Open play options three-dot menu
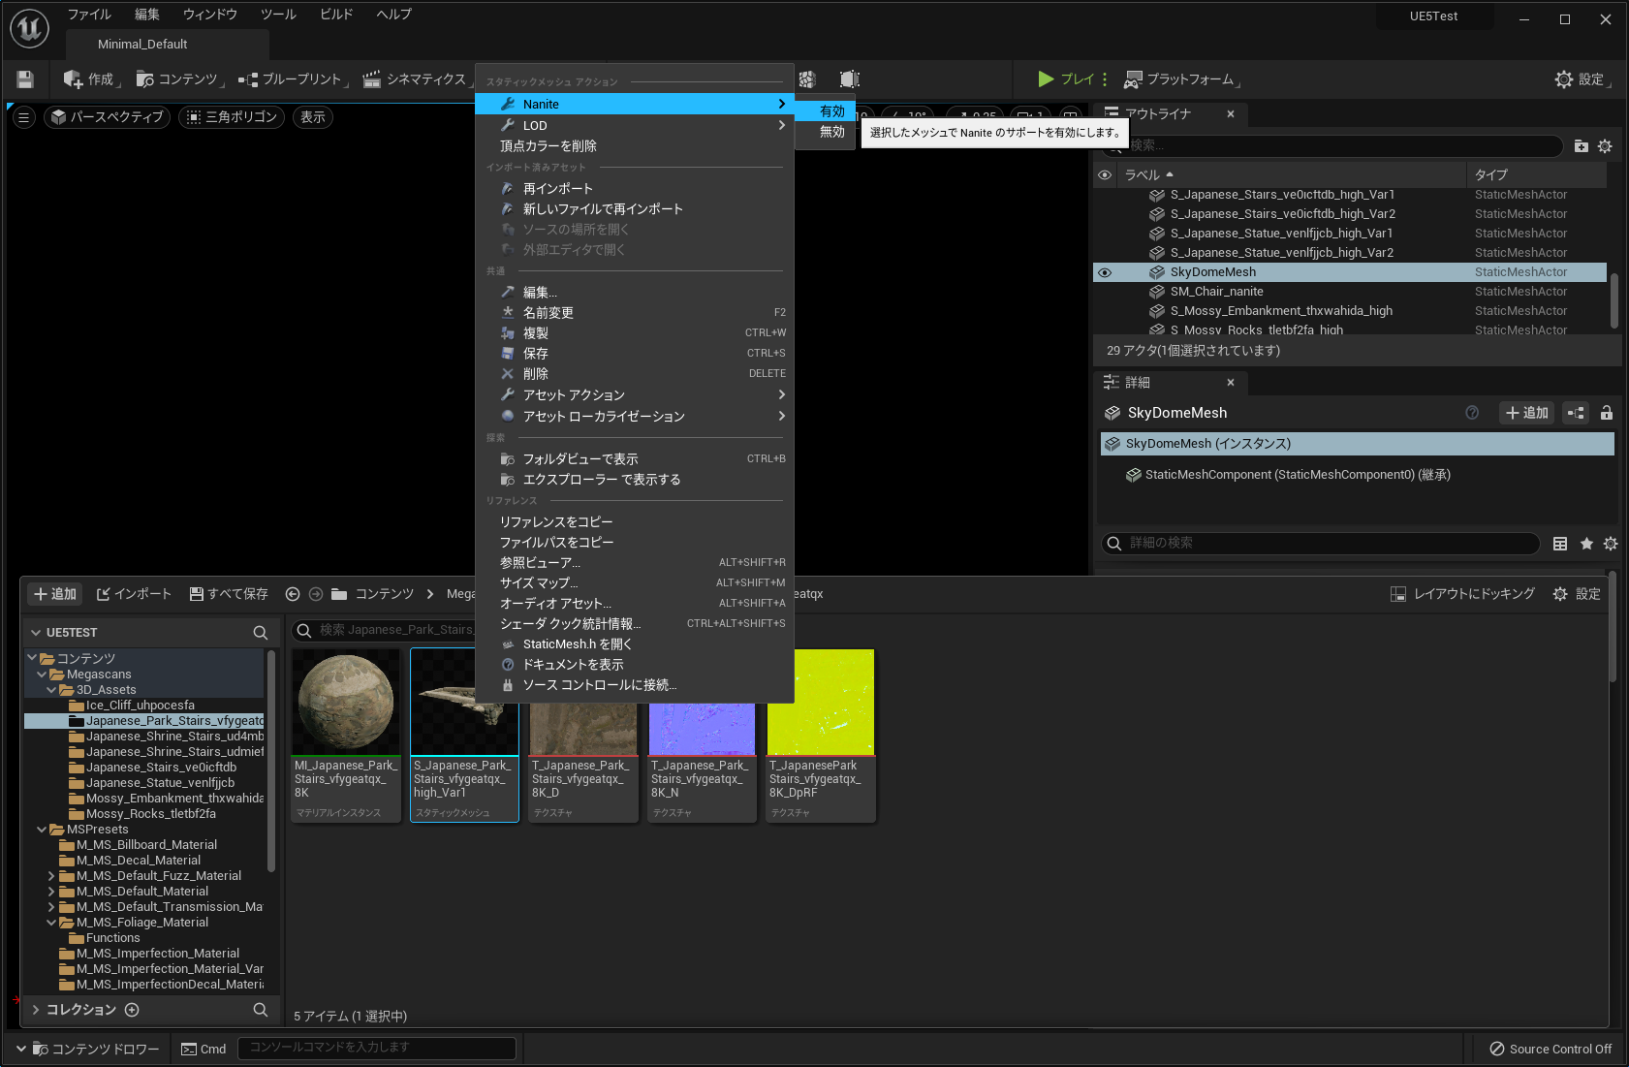 tap(1105, 79)
